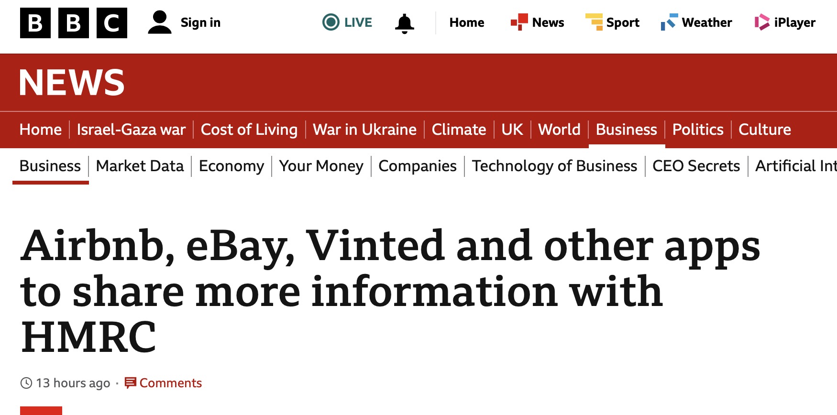
Task: Go to Climate section
Action: 459,130
